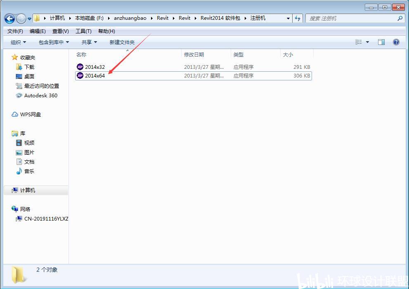409x289 pixels.
Task: Open the 工具(T) menu
Action: click(83, 31)
